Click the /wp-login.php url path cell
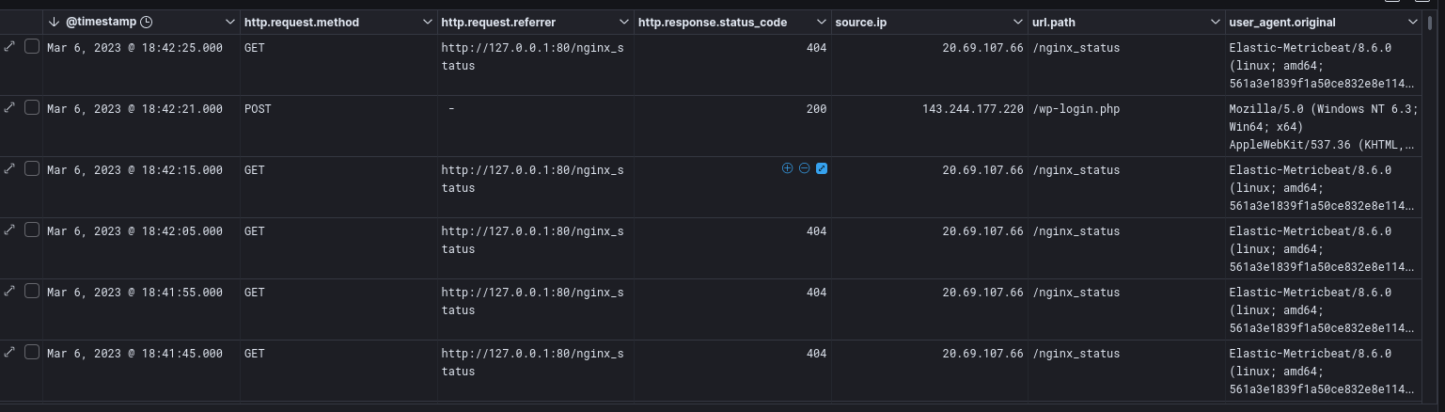Viewport: 1445px width, 412px height. click(x=1076, y=109)
